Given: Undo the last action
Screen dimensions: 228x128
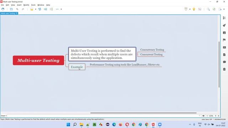Looking at the screenshot, I should point(17,9).
